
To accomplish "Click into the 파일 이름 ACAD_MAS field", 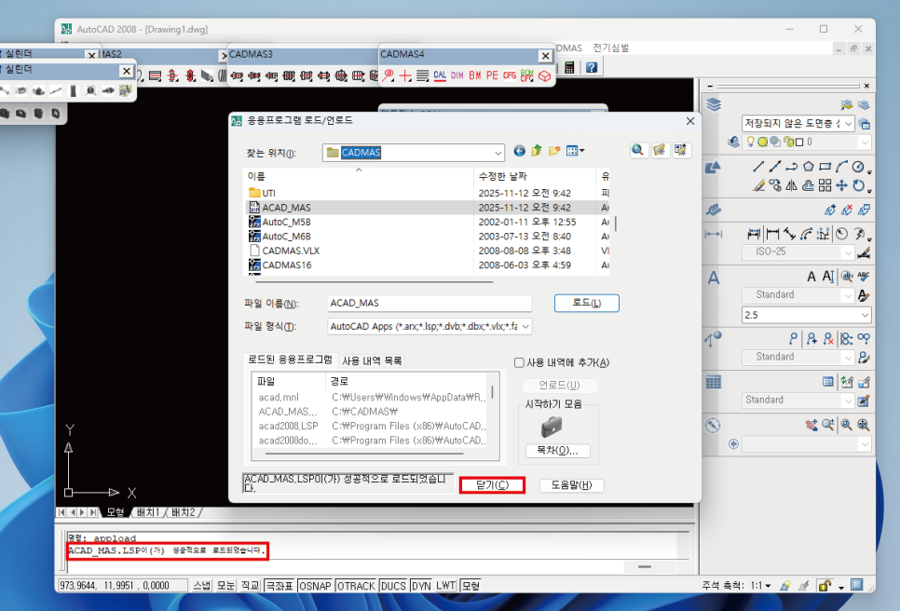I will pyautogui.click(x=430, y=304).
